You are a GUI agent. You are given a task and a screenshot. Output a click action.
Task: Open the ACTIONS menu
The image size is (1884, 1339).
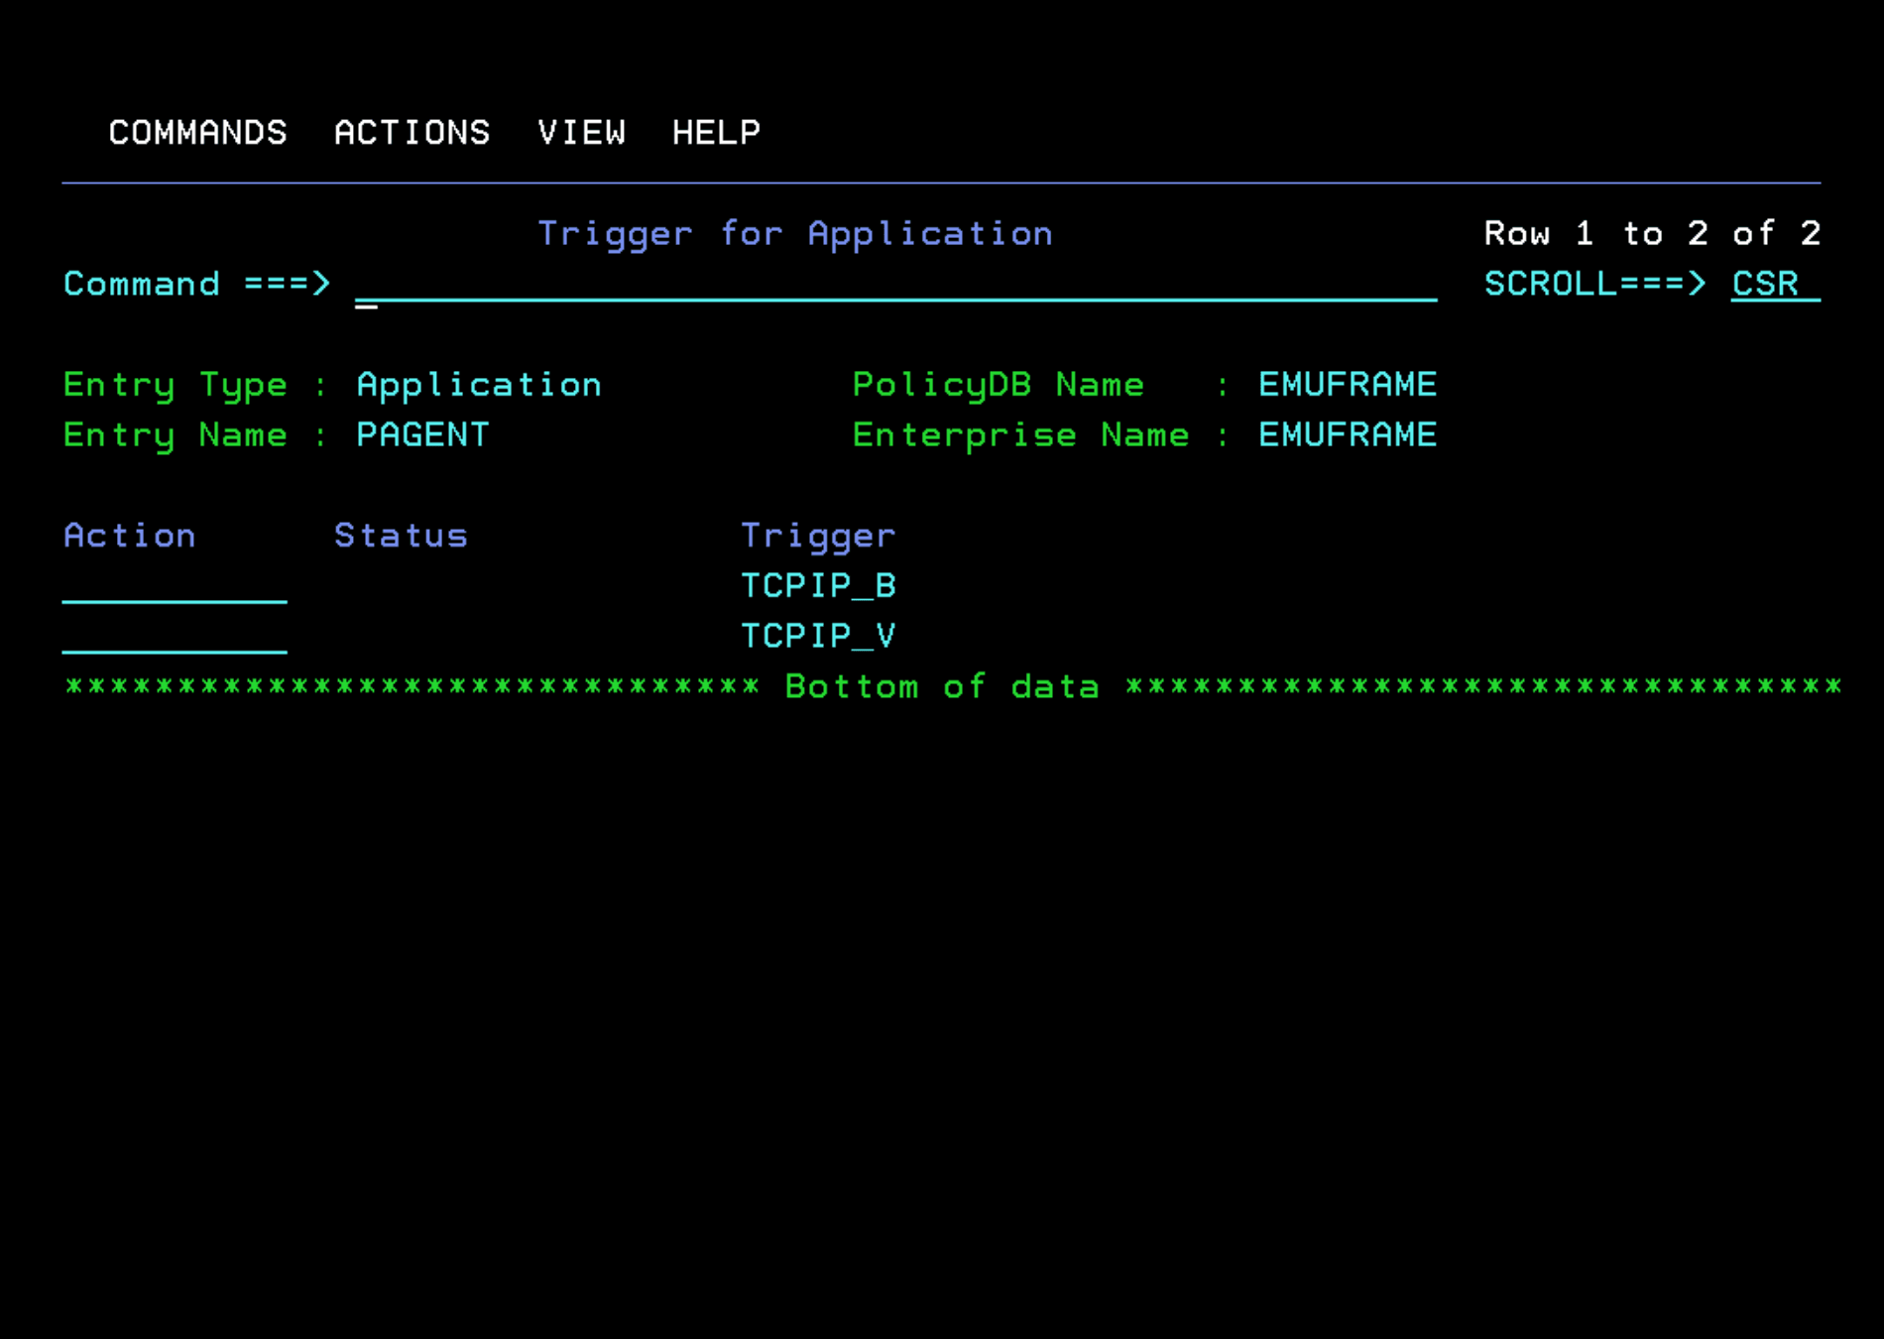tap(412, 132)
